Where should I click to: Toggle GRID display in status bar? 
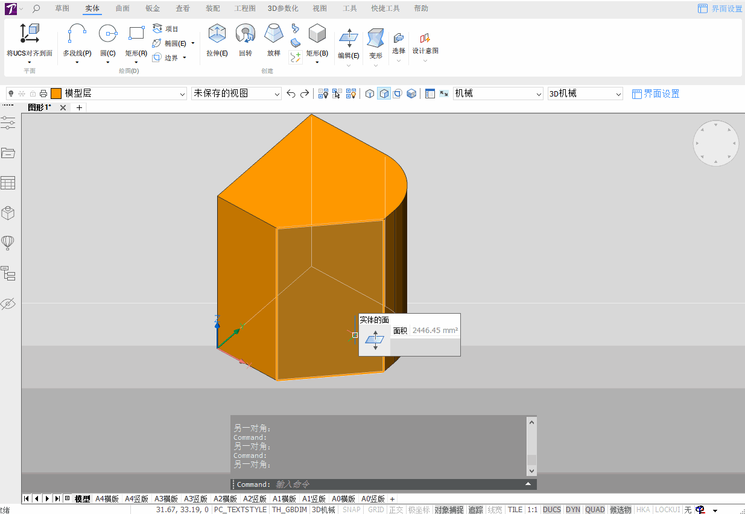tap(376, 510)
